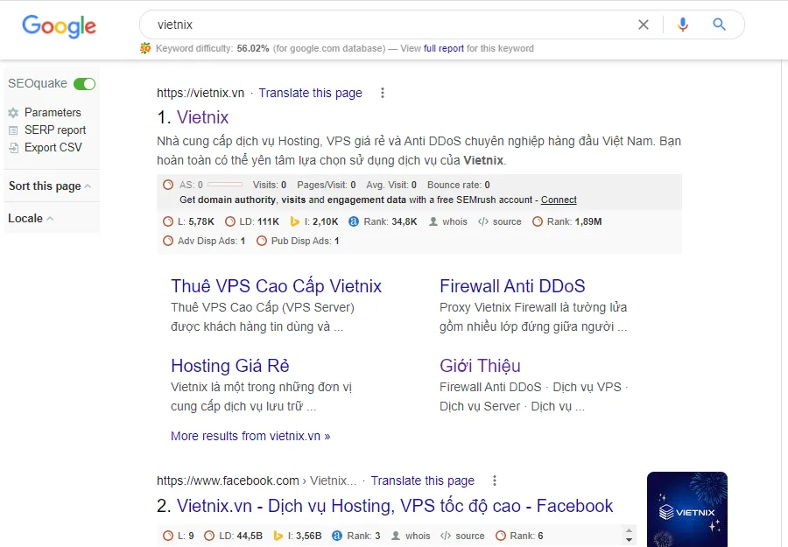Open SERP report in sidebar

pos(55,130)
